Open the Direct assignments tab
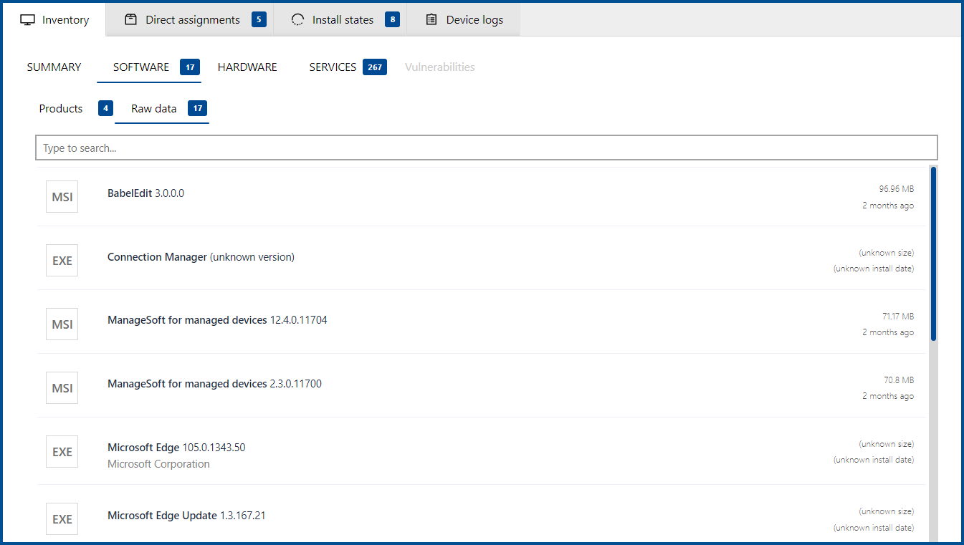The width and height of the screenshot is (964, 545). click(192, 20)
